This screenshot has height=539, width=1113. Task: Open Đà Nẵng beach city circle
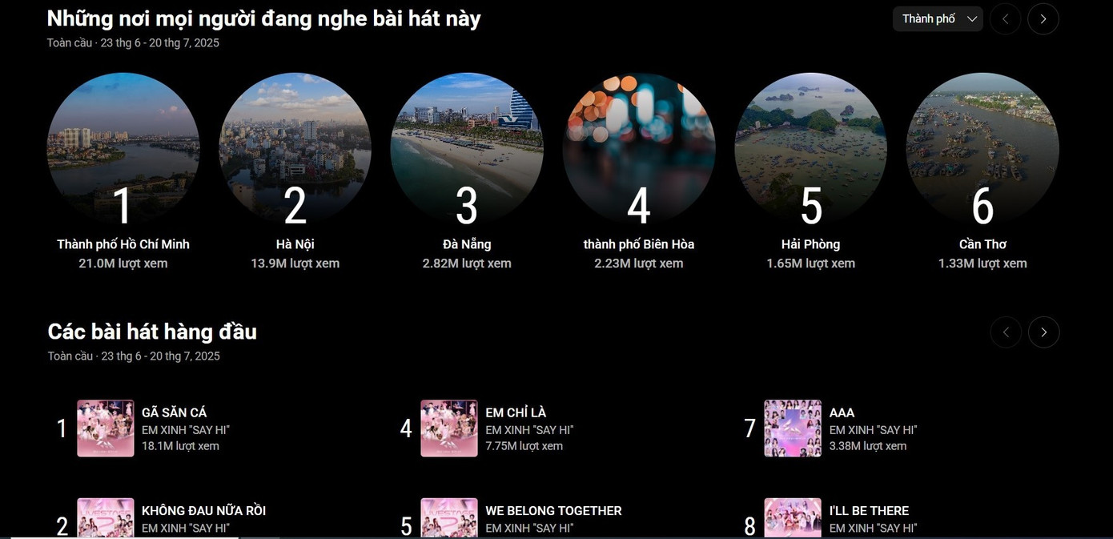467,149
